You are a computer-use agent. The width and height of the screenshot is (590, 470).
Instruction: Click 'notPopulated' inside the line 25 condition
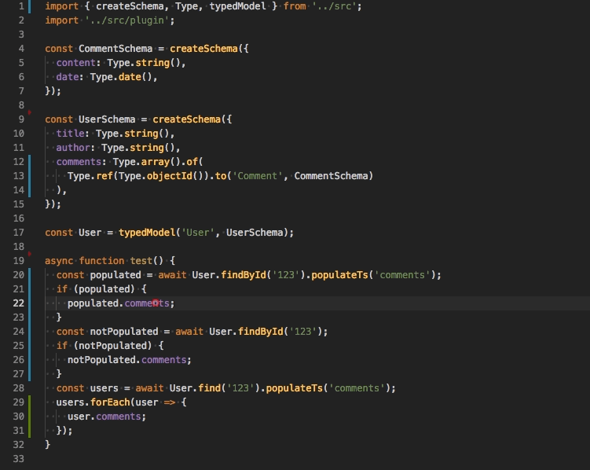pyautogui.click(x=113, y=346)
